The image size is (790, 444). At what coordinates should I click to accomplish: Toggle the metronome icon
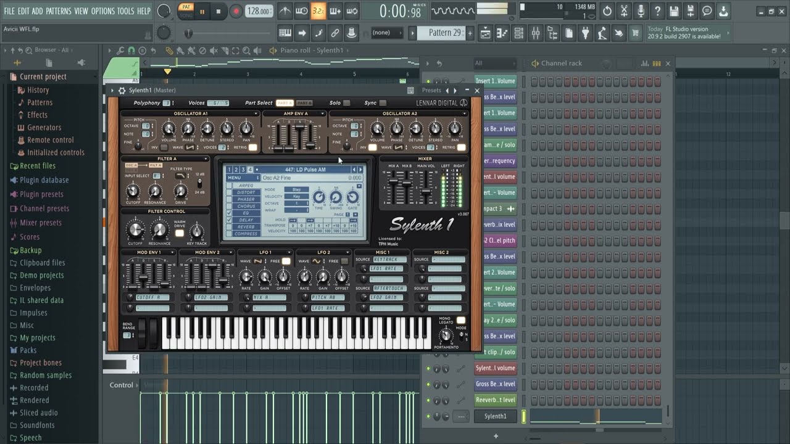(x=285, y=11)
